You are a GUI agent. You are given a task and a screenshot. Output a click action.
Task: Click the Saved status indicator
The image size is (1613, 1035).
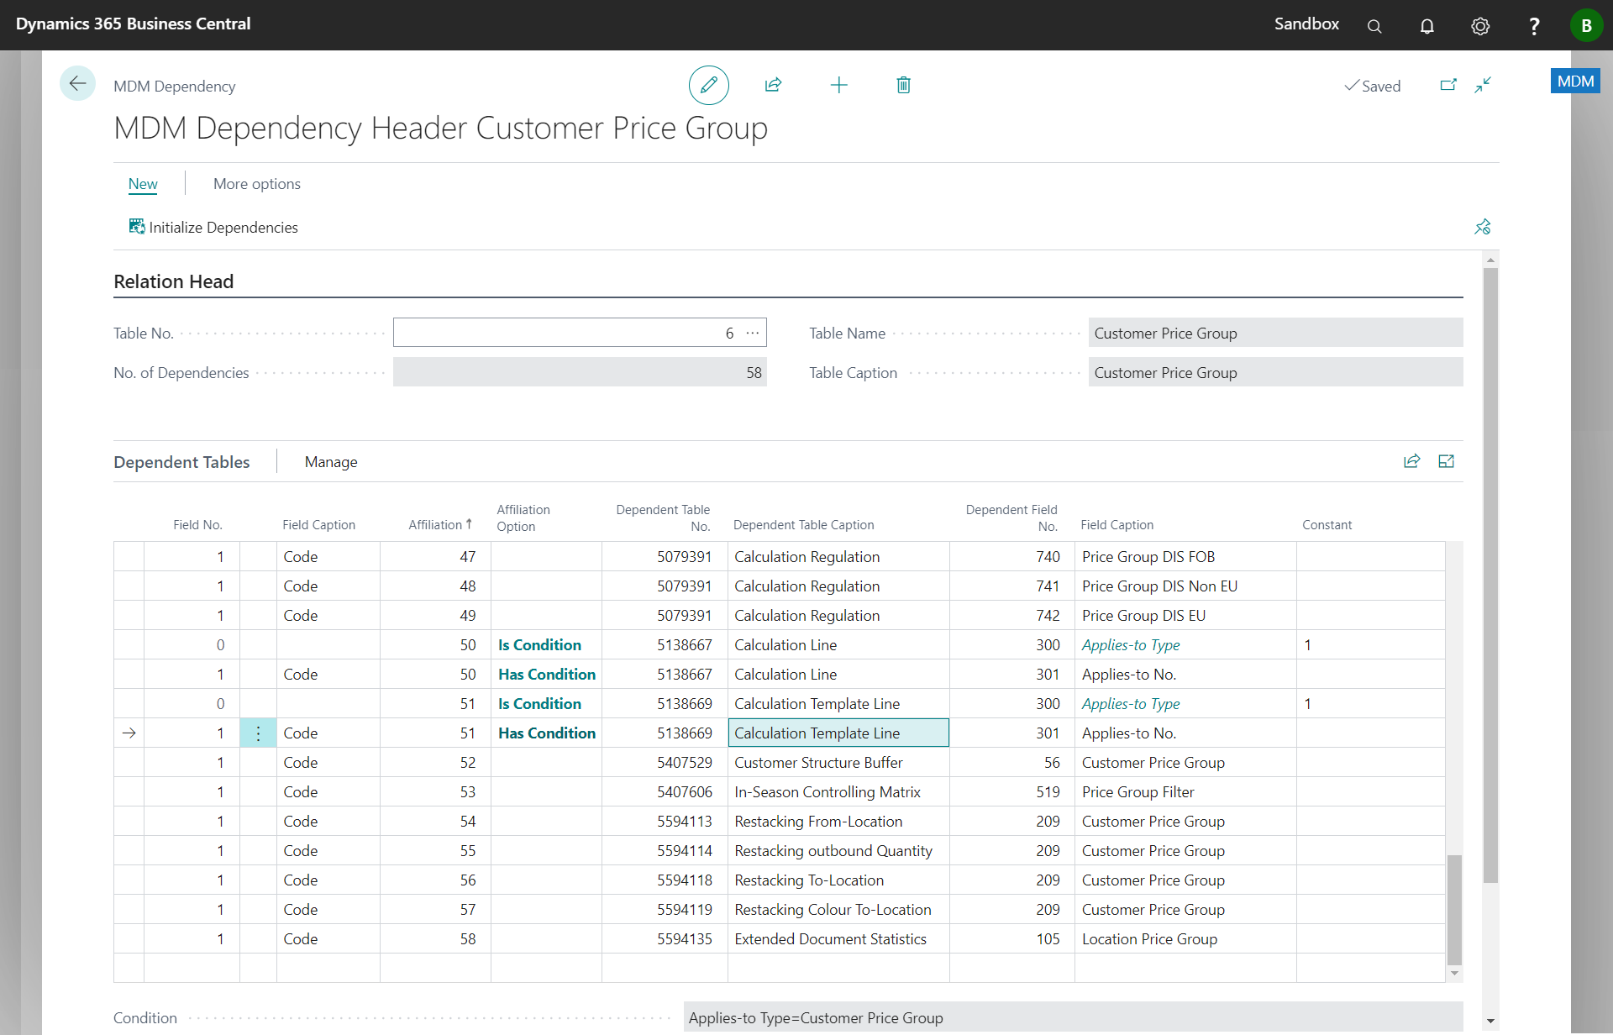tap(1372, 86)
